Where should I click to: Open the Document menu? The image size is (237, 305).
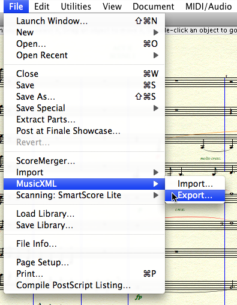pyautogui.click(x=154, y=7)
